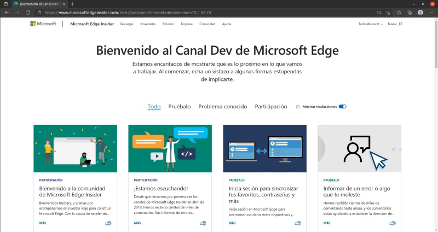This screenshot has height=232, width=438.
Task: Close the Bienvenido al Canal Dev tab
Action: [64, 4]
